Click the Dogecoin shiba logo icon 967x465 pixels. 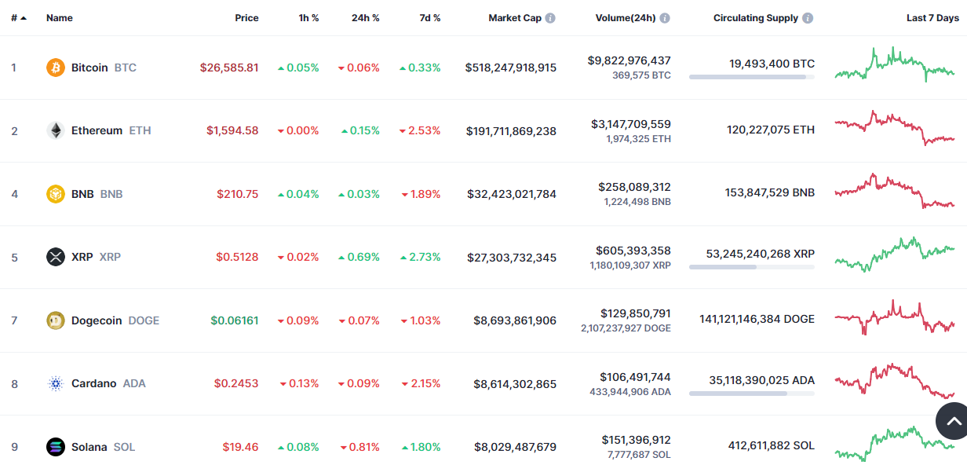pyautogui.click(x=56, y=320)
